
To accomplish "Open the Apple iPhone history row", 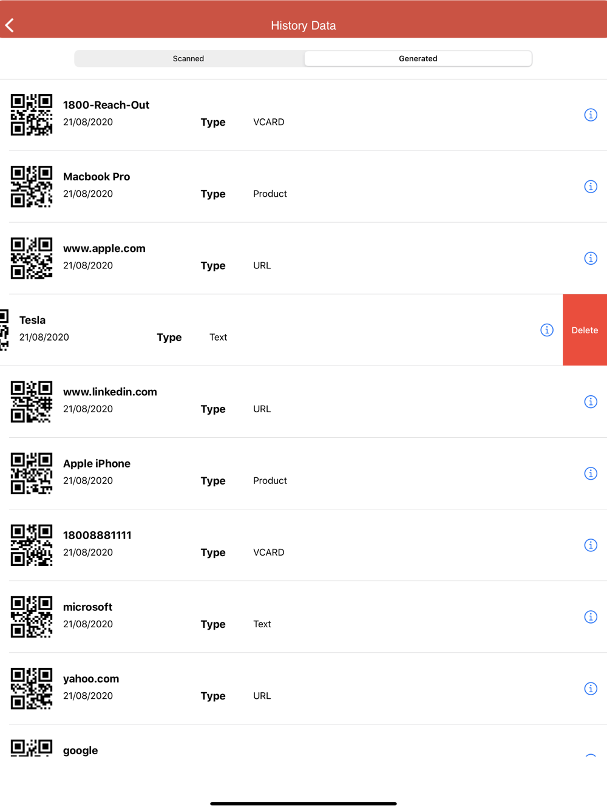I will pyautogui.click(x=303, y=473).
